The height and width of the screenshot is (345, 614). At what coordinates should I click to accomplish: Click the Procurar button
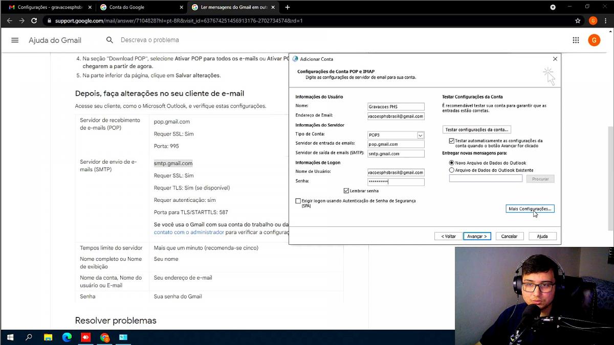(540, 179)
